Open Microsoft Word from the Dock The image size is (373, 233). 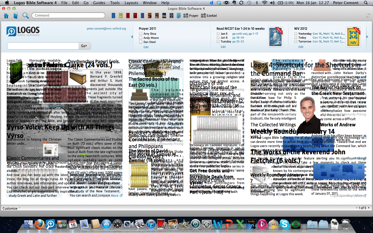(218, 224)
